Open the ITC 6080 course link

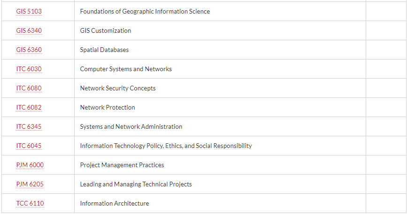click(29, 88)
